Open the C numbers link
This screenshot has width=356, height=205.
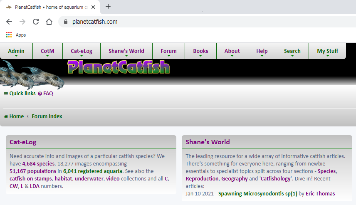pyautogui.click(x=166, y=179)
